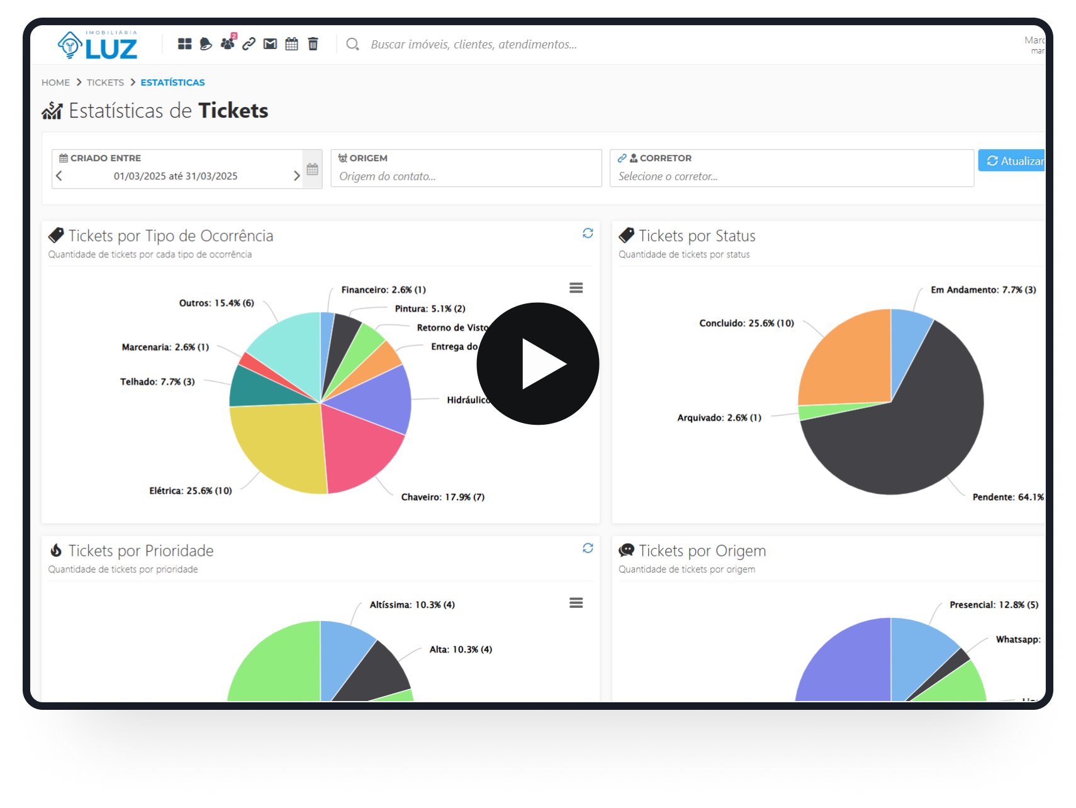Open the calendar icon in top toolbar

point(291,44)
